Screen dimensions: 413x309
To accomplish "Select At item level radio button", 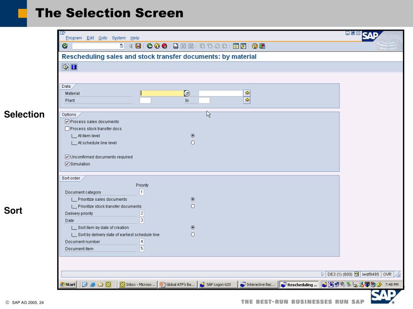I will 193,136.
